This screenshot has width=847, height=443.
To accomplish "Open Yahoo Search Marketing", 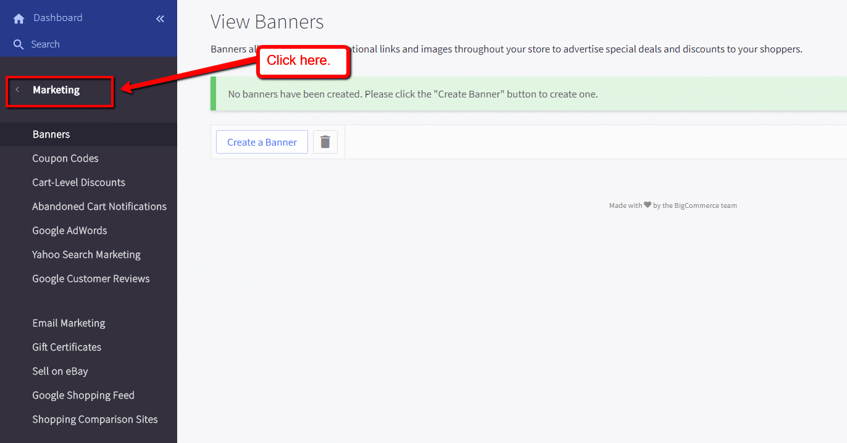I will click(x=86, y=254).
